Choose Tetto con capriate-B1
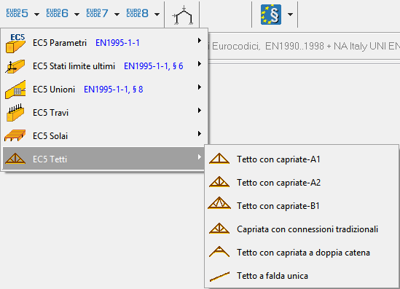400x289 pixels. [x=302, y=206]
